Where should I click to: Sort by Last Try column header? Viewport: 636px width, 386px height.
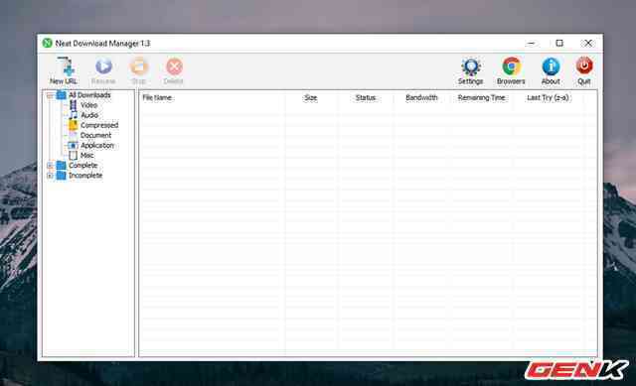(x=548, y=98)
